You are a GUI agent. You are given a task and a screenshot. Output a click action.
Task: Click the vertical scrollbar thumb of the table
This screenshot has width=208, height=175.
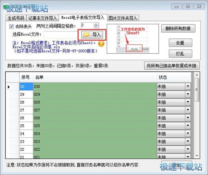(x=197, y=90)
